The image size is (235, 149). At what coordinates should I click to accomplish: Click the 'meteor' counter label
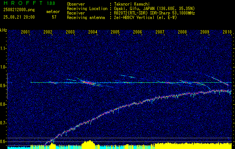[x=53, y=12]
